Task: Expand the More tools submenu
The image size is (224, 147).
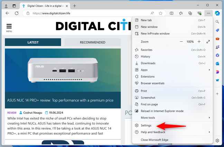Action: (172, 118)
